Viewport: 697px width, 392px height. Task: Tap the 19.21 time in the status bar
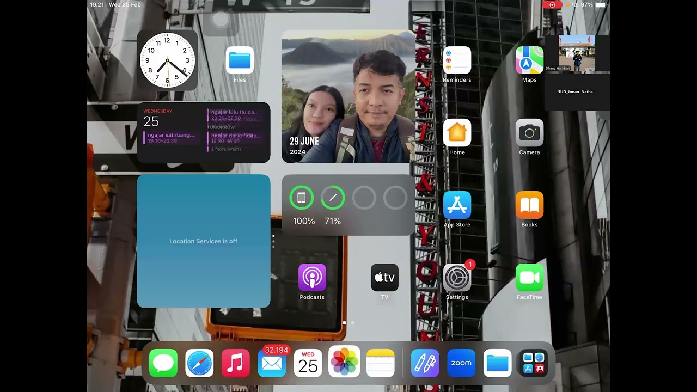pyautogui.click(x=97, y=4)
